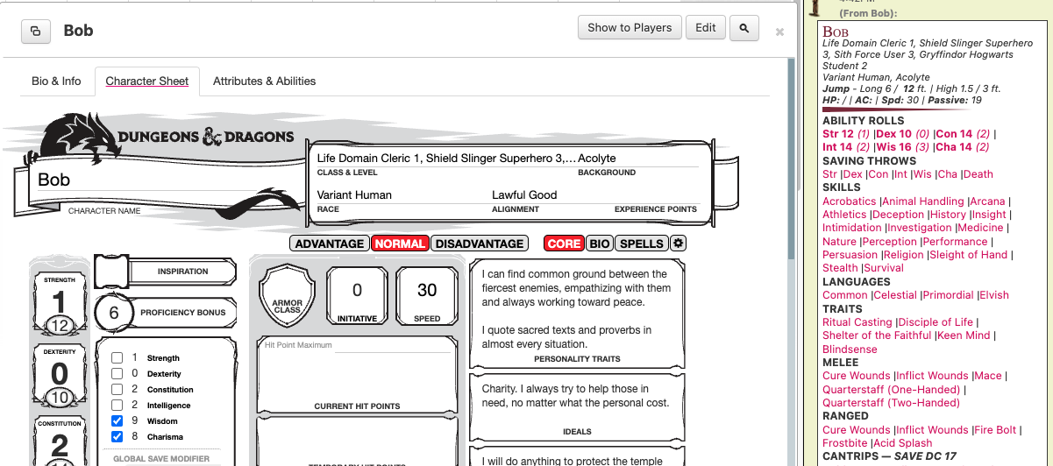
Task: Click Blindsense trait in chat
Action: coord(851,349)
